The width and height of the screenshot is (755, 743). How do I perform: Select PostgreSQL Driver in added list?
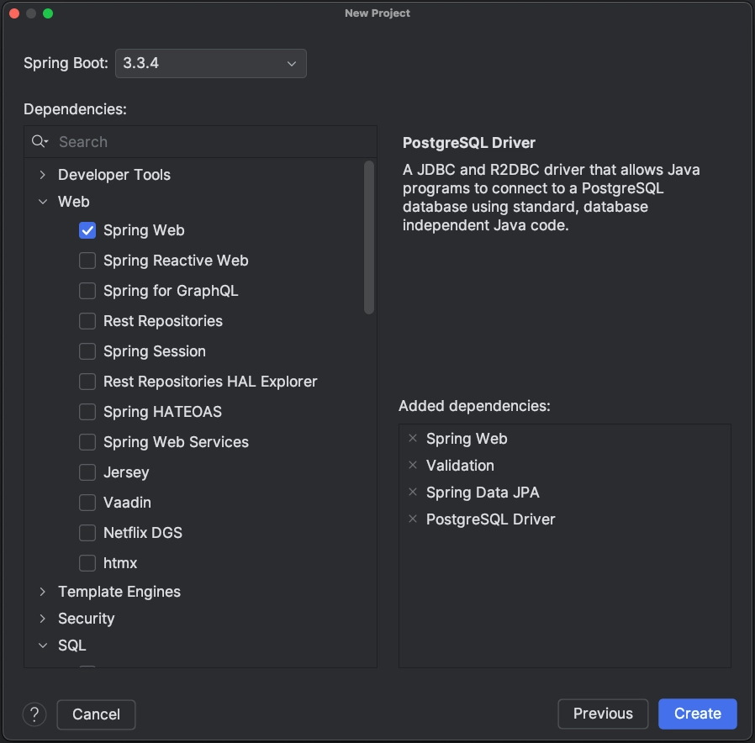pos(490,519)
